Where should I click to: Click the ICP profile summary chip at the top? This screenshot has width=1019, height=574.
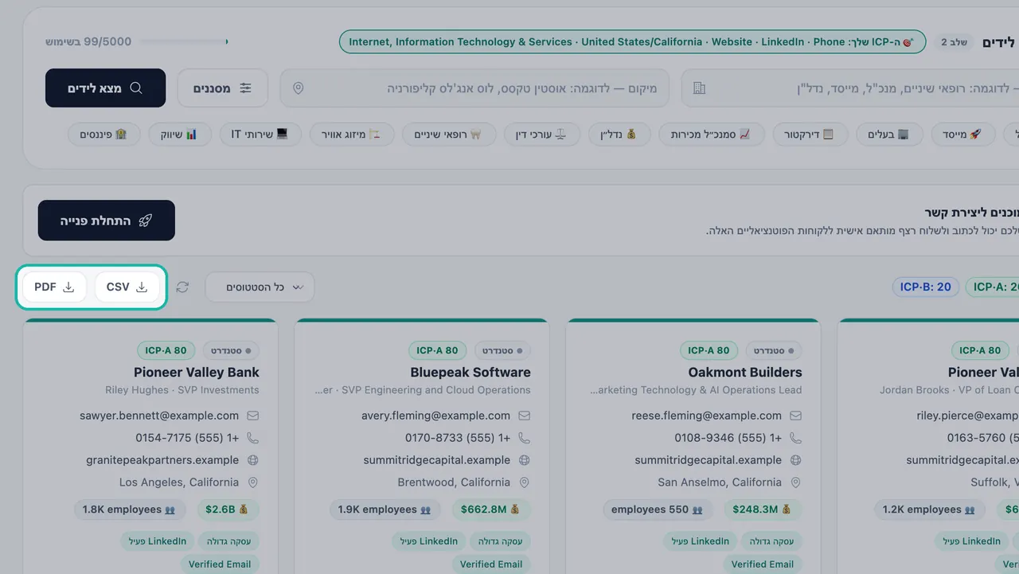point(632,41)
